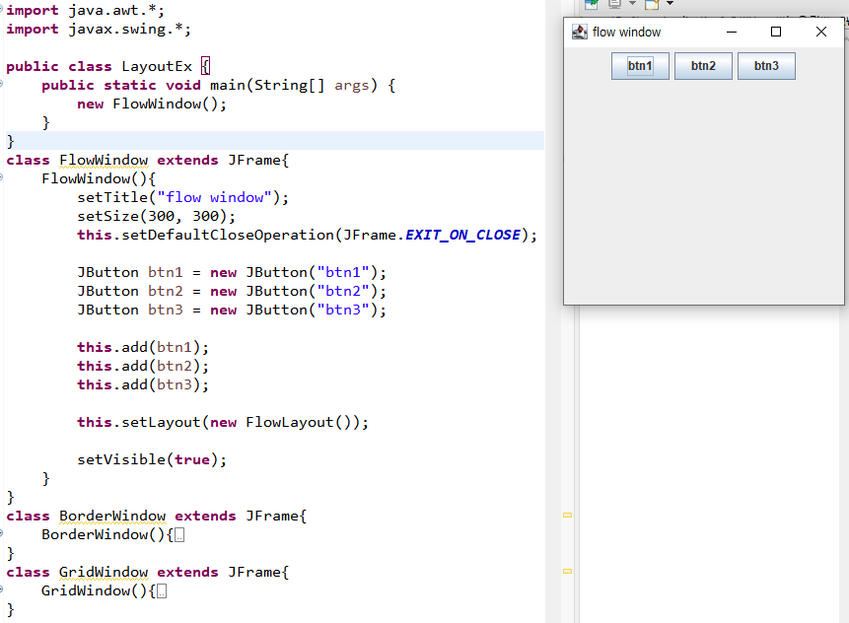
Task: Click the highlighted closing brace of LayoutEx
Action: [10, 141]
